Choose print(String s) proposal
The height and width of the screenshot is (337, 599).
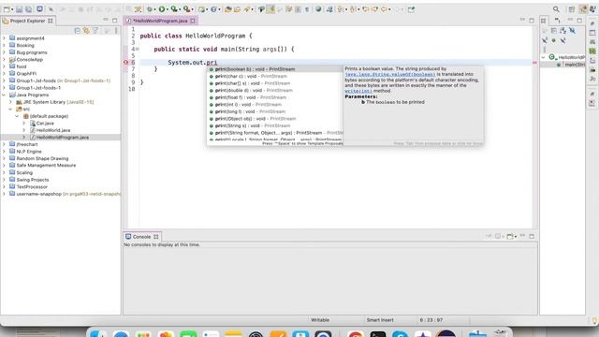[x=274, y=125]
